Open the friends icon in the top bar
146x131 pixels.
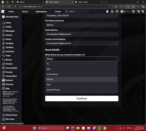(x=112, y=11)
